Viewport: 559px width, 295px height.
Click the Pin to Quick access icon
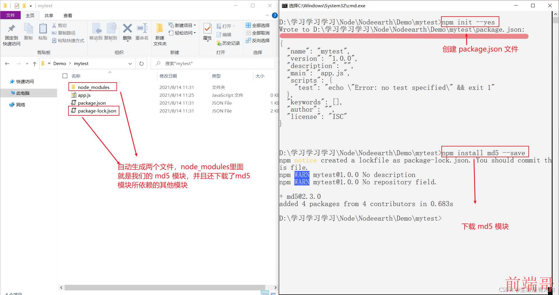[12, 28]
